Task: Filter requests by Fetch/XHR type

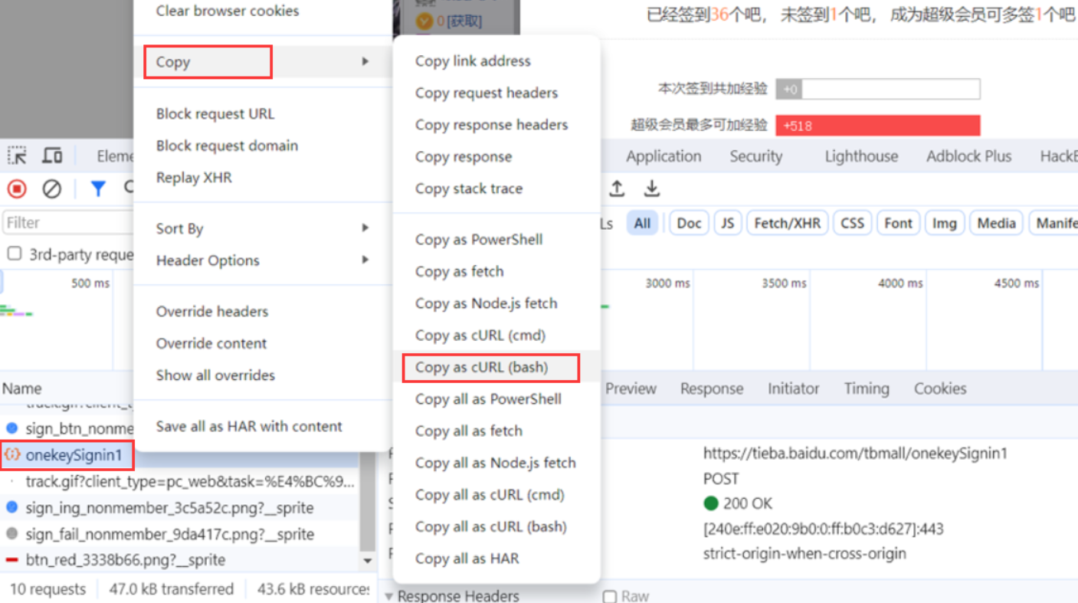Action: coord(787,223)
